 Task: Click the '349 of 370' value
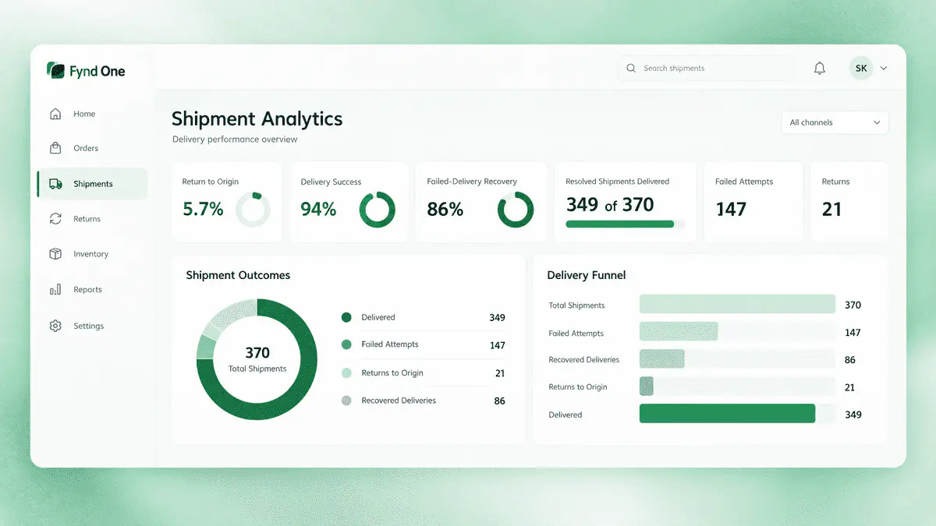tap(610, 205)
